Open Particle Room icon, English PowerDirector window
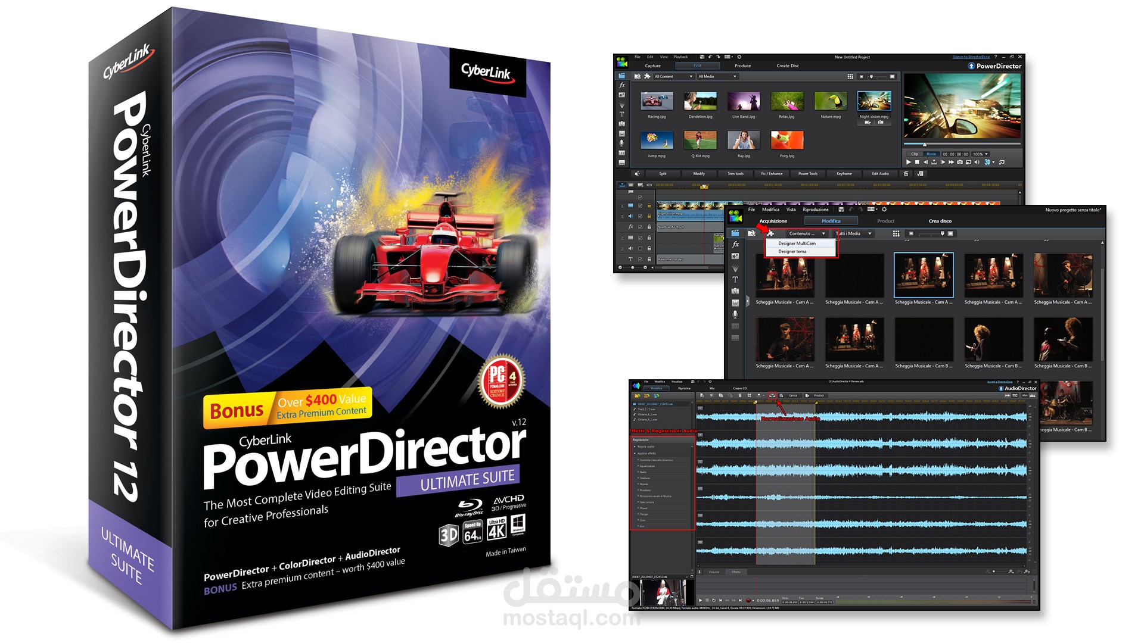 (x=622, y=105)
